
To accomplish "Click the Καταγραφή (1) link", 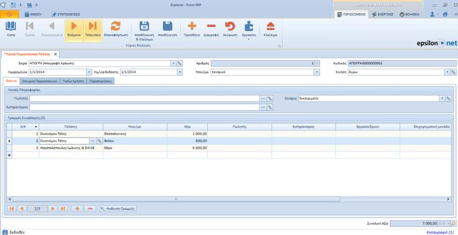I will (441, 232).
